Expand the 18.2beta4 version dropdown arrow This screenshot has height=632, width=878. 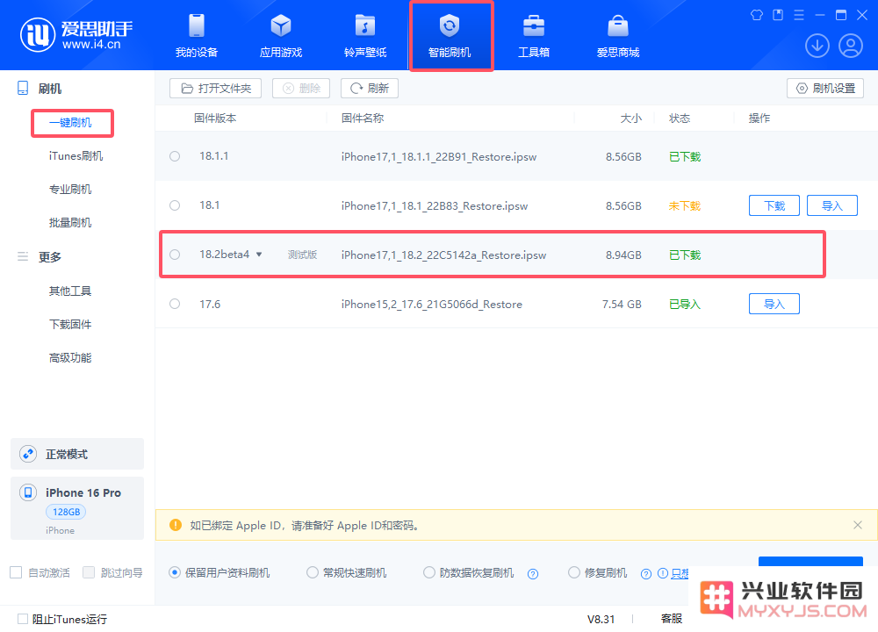point(259,255)
